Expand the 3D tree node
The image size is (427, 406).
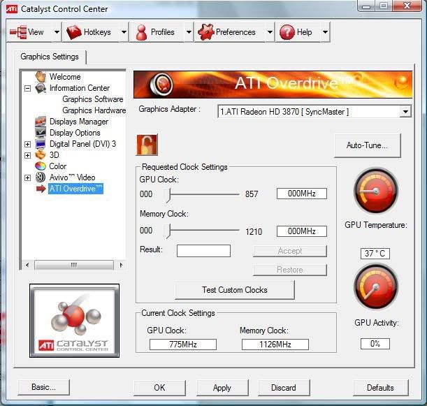[x=27, y=155]
